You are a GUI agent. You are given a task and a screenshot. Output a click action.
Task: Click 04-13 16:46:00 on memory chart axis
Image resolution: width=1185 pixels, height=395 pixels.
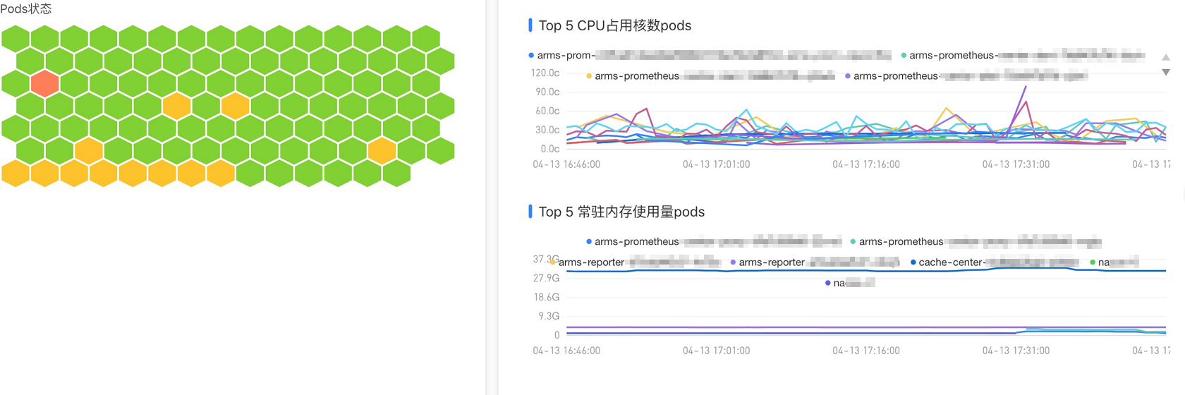click(566, 351)
